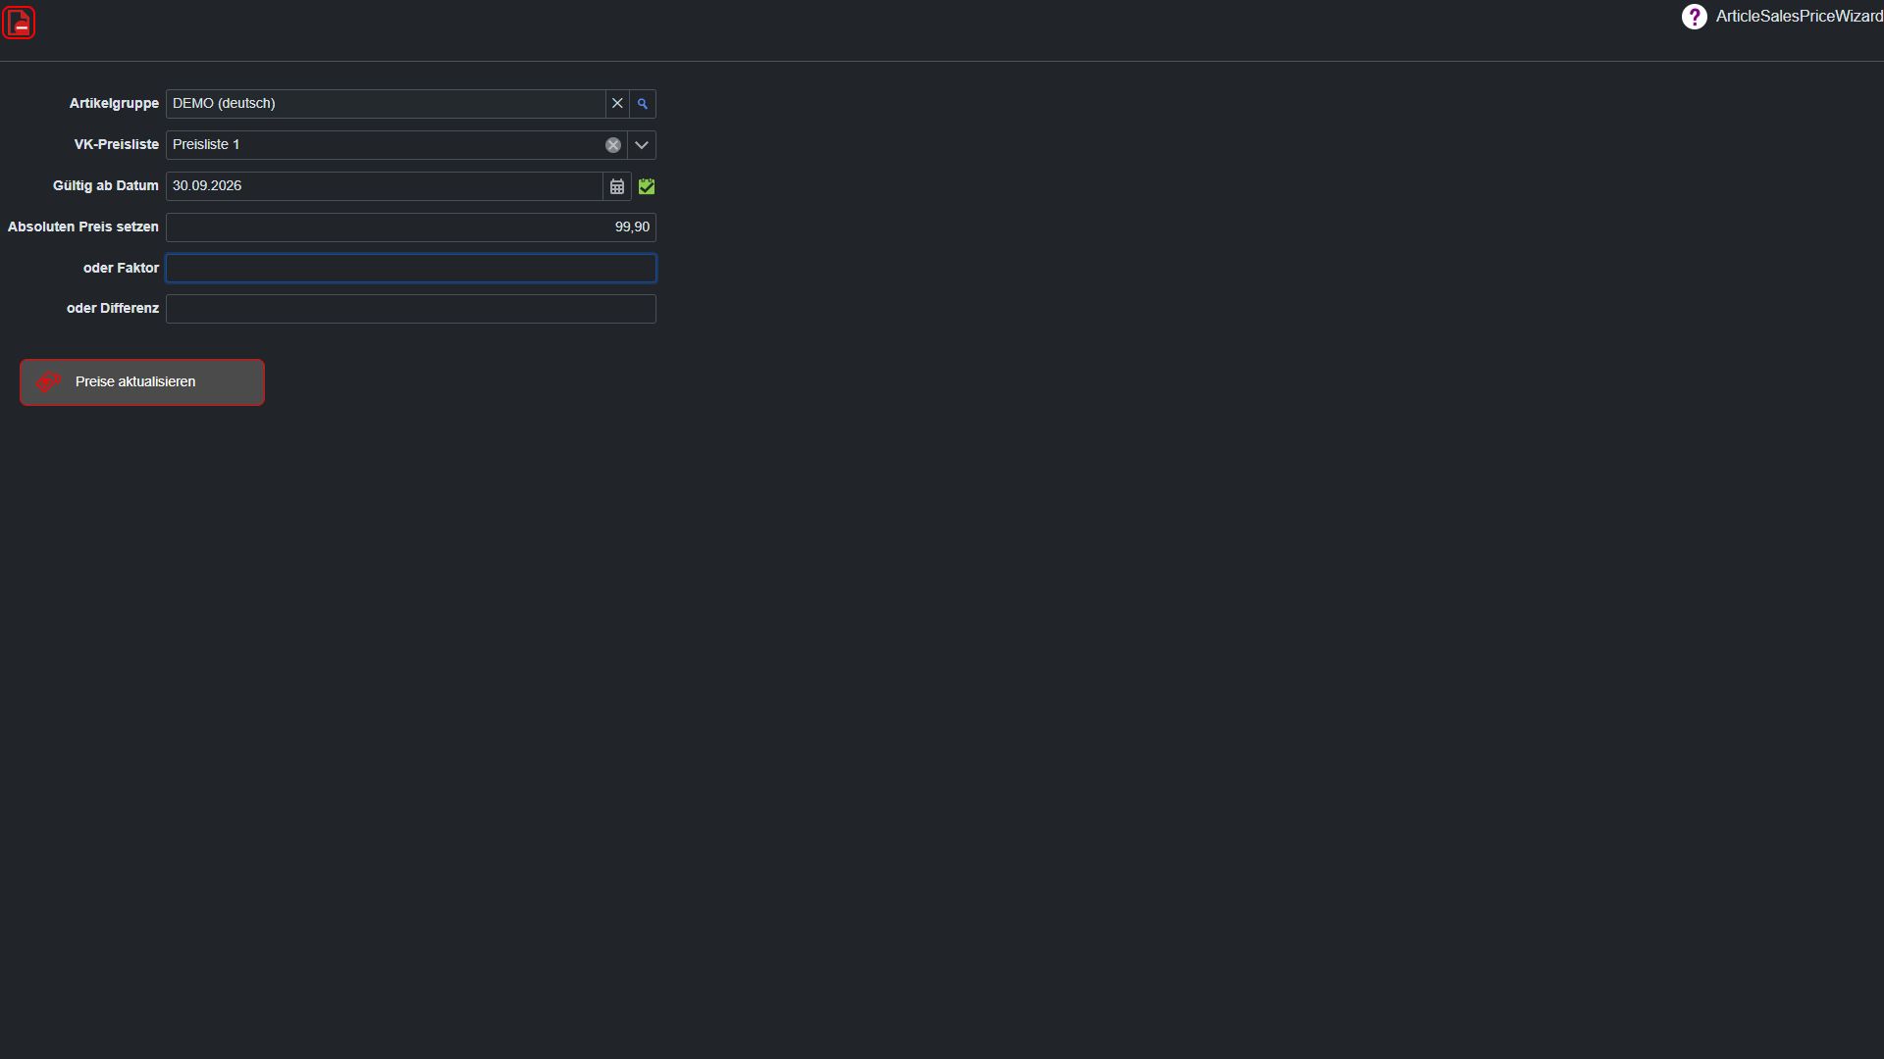Click the oder Faktor label

[x=121, y=269]
